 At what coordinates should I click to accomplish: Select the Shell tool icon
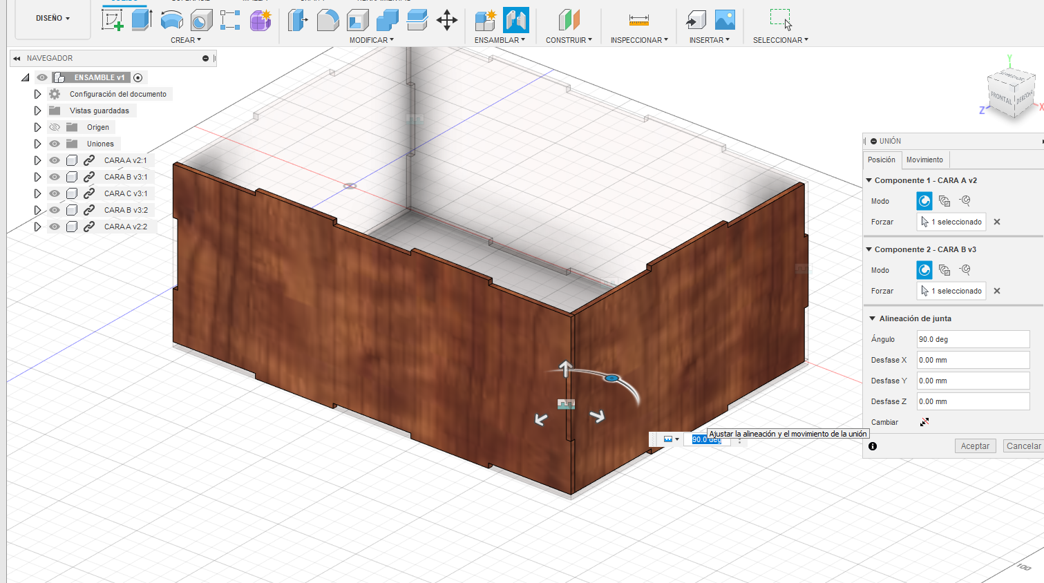pyautogui.click(x=357, y=20)
